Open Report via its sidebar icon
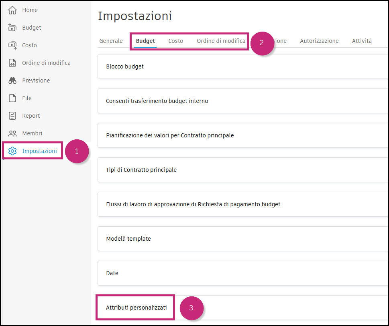 tap(12, 115)
